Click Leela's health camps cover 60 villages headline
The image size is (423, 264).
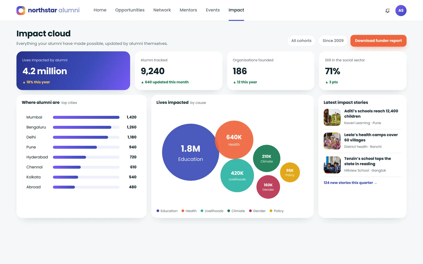click(x=371, y=137)
